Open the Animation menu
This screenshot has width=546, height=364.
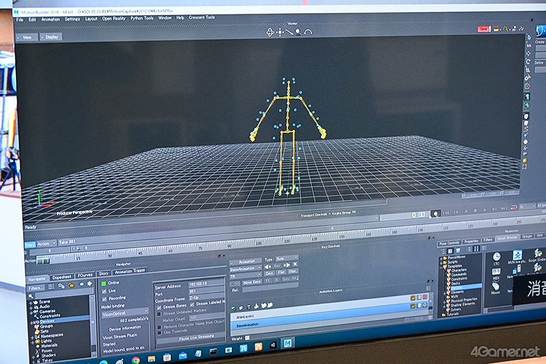[50, 20]
